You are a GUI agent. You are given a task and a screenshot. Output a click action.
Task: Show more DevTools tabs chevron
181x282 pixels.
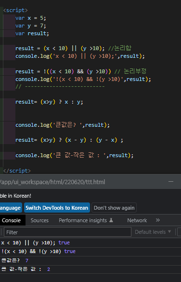click(x=158, y=220)
